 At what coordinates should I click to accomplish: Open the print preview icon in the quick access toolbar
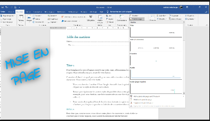click(15, 7)
